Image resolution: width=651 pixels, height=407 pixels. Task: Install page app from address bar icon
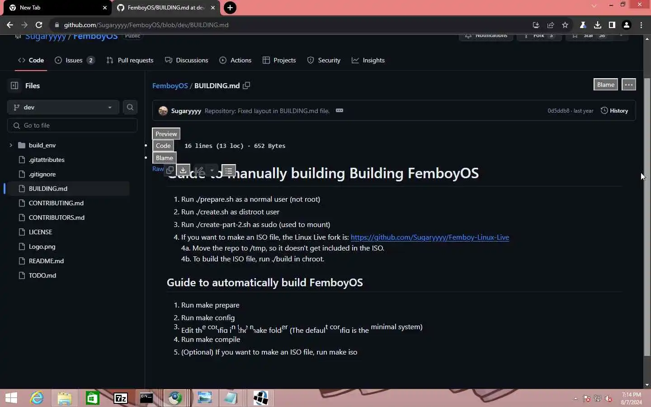pos(536,25)
